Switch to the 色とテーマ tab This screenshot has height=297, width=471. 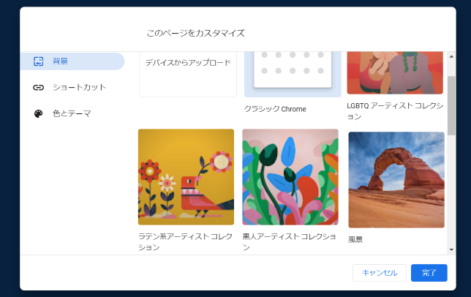[x=72, y=113]
